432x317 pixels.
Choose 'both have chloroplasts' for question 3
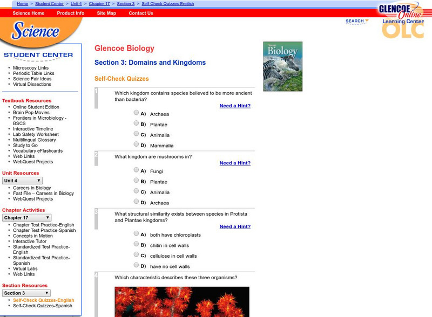click(136, 233)
